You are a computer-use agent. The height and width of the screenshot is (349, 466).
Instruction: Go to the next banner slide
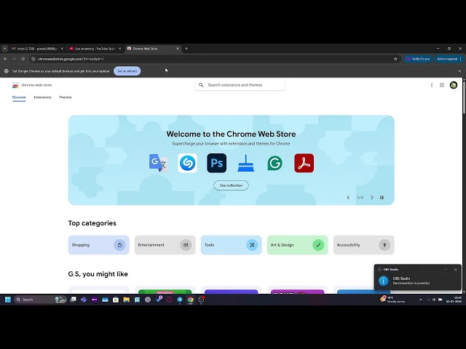[372, 197]
